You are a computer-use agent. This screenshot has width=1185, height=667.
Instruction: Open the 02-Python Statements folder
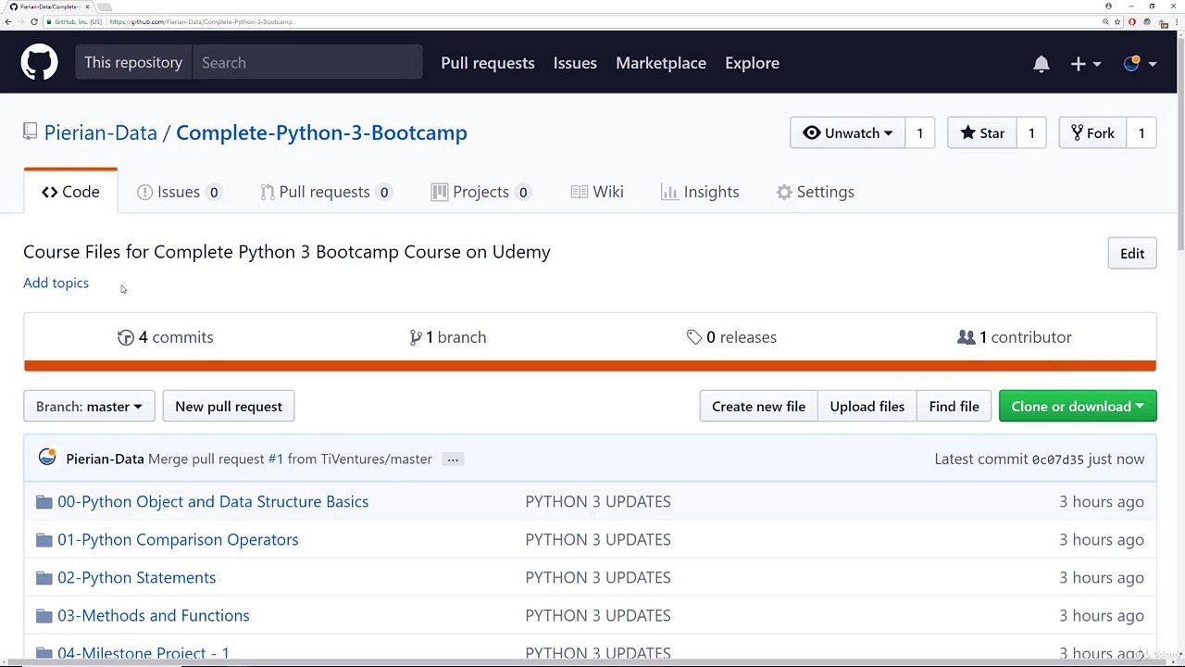136,578
